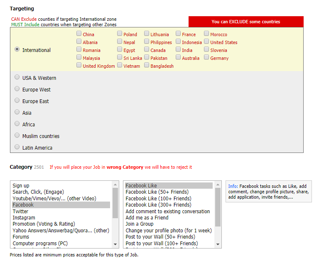Choose the Twitter category
The height and width of the screenshot is (261, 319).
point(61,211)
